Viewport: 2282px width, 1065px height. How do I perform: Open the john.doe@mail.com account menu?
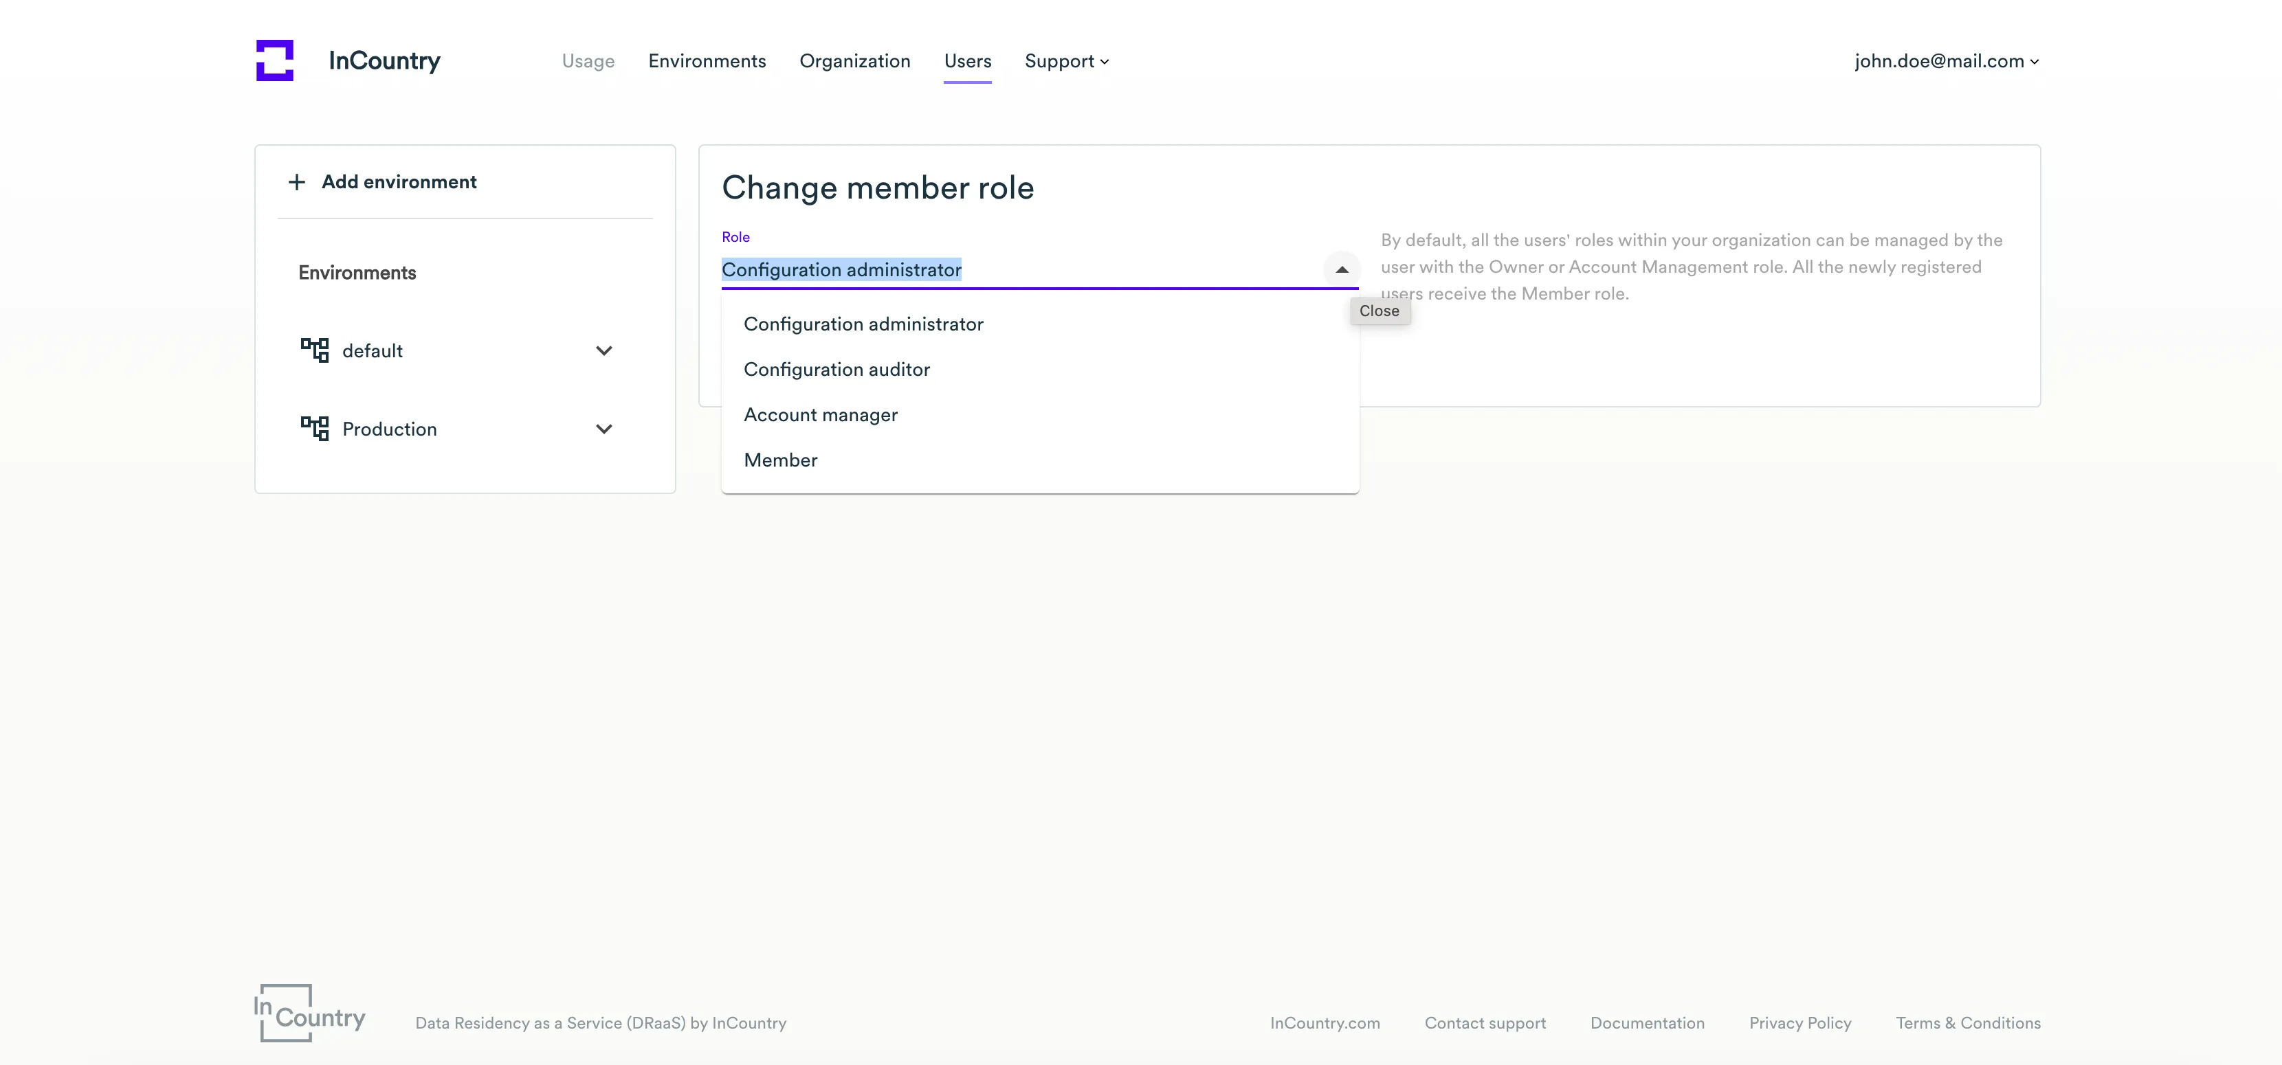tap(1947, 61)
